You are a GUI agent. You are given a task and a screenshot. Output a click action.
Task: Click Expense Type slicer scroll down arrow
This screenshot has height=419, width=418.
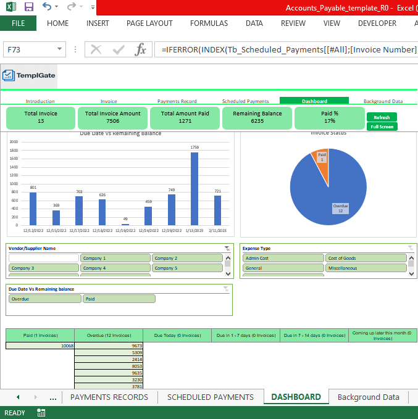coord(411,273)
